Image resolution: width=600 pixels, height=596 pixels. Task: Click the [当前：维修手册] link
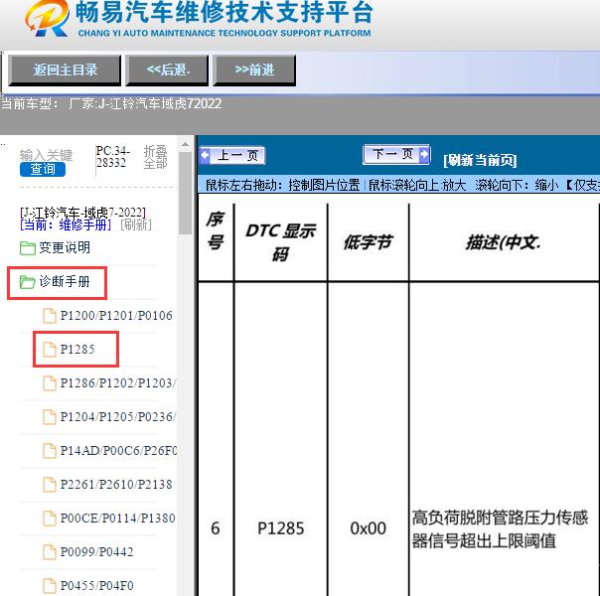[x=66, y=224]
